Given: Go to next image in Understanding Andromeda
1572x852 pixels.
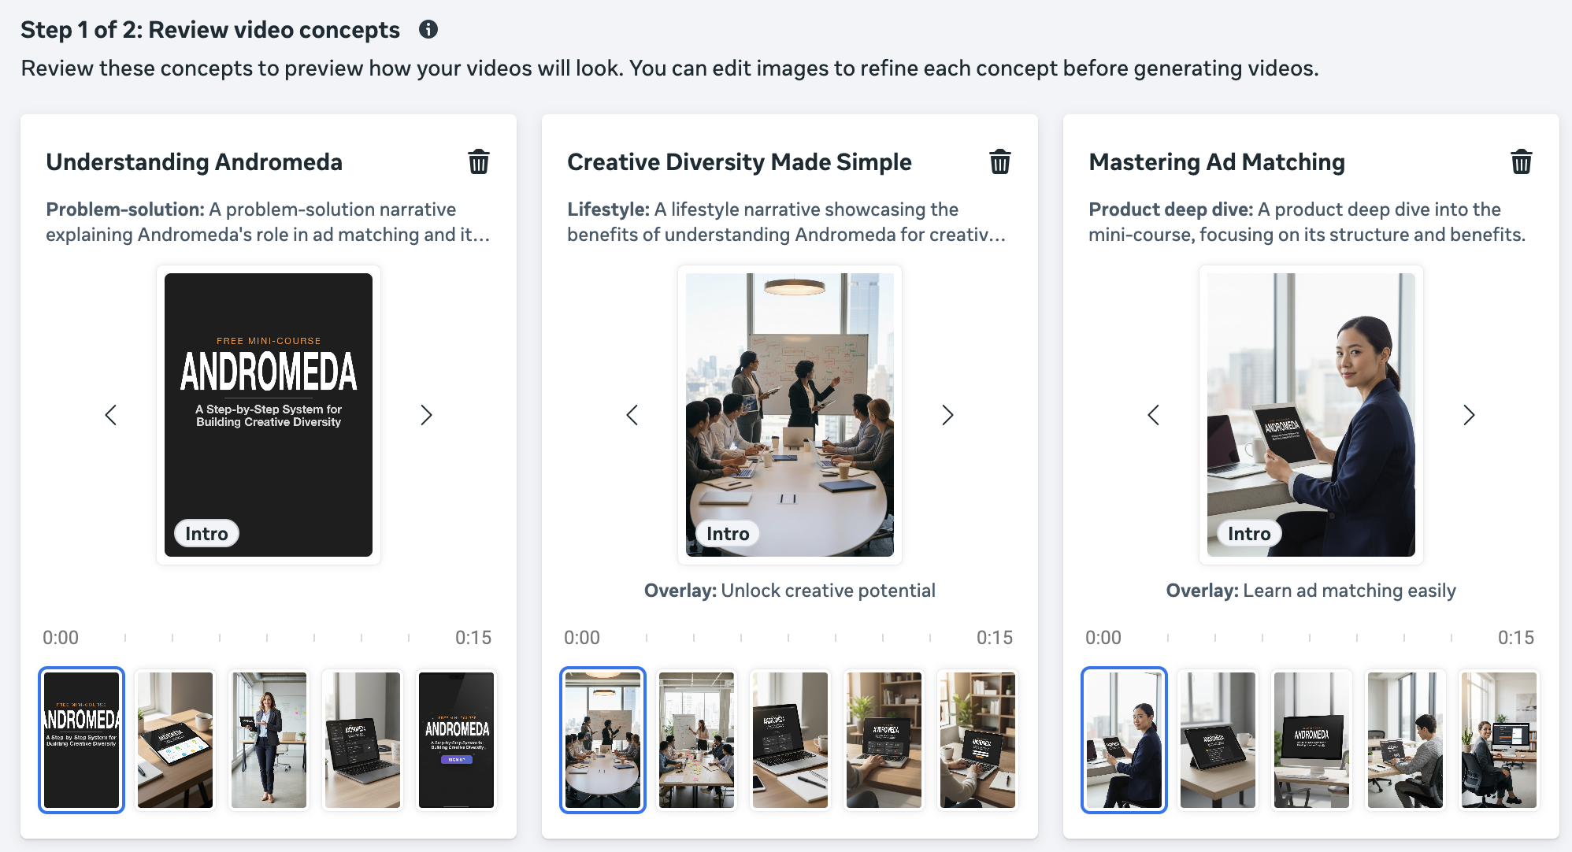Looking at the screenshot, I should coord(426,415).
